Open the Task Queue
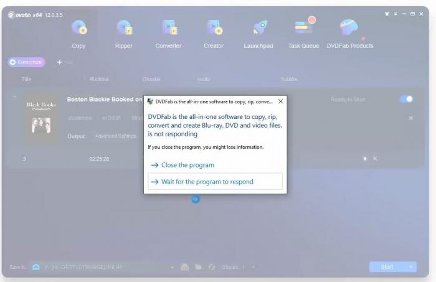 point(304,34)
